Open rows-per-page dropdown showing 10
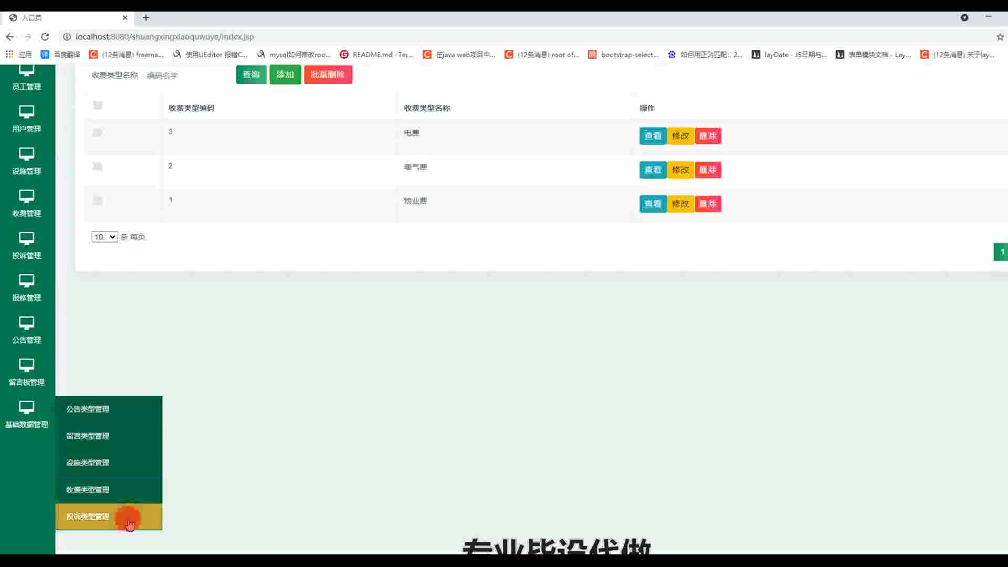Viewport: 1008px width, 567px height. [104, 237]
